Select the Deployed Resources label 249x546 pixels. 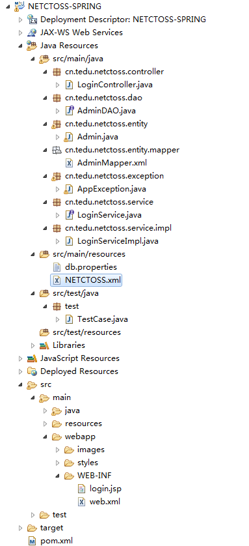(79, 371)
